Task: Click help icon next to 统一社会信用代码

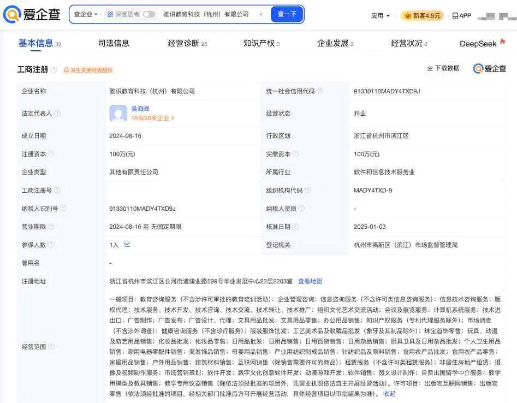Action: (x=320, y=91)
